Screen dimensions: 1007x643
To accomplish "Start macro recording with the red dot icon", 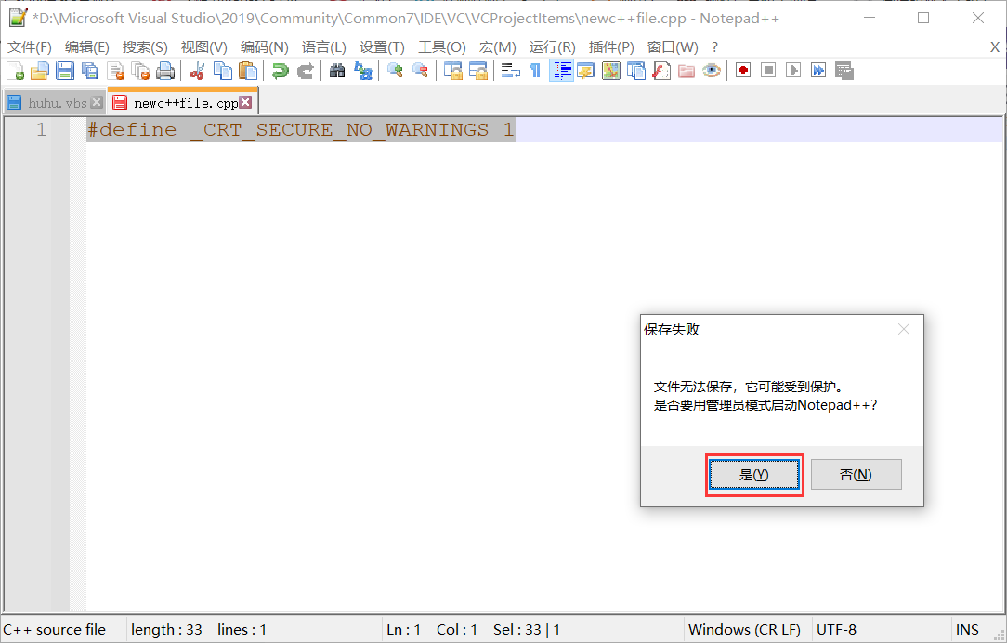I will tap(742, 70).
